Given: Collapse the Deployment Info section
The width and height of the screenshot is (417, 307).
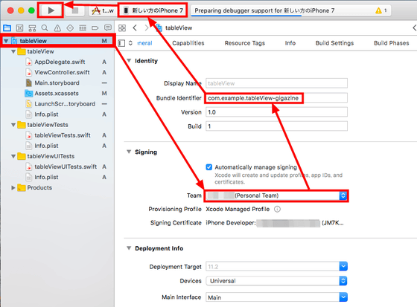Looking at the screenshot, I should coord(129,248).
